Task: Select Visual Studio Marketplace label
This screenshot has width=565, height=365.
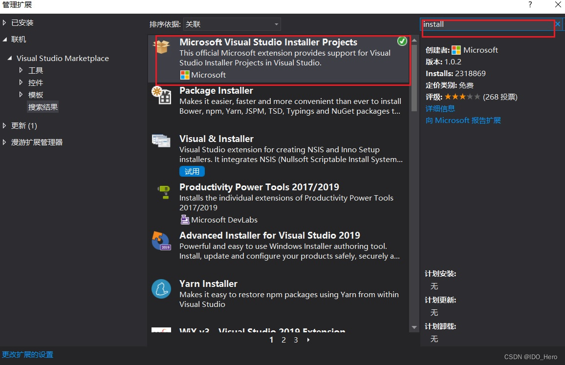Action: click(x=63, y=58)
